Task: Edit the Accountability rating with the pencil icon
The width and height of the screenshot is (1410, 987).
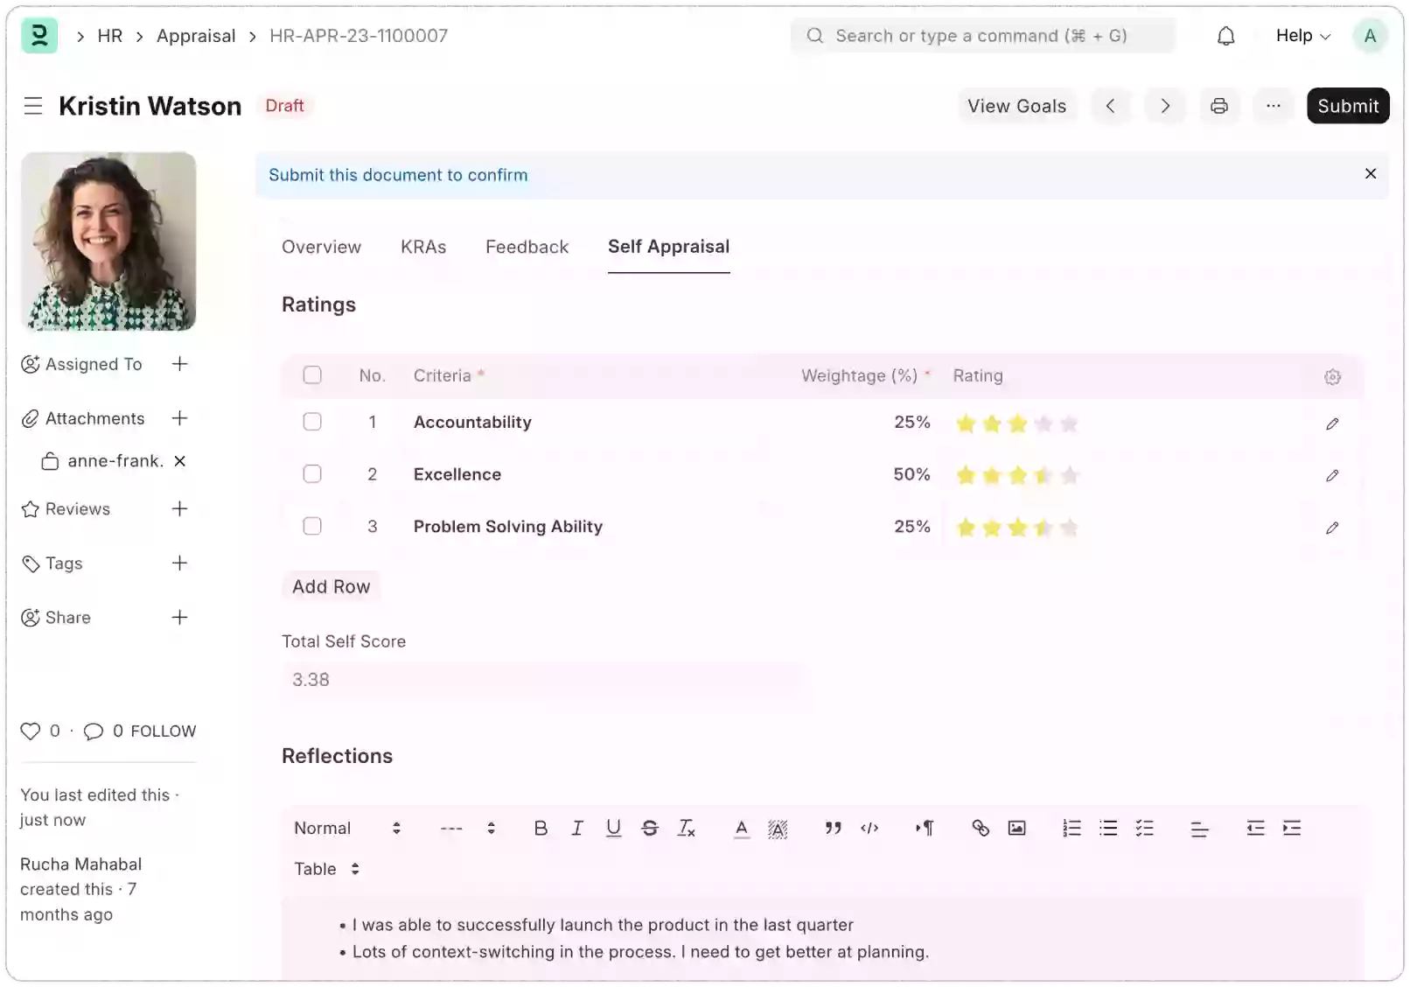Action: pos(1332,423)
